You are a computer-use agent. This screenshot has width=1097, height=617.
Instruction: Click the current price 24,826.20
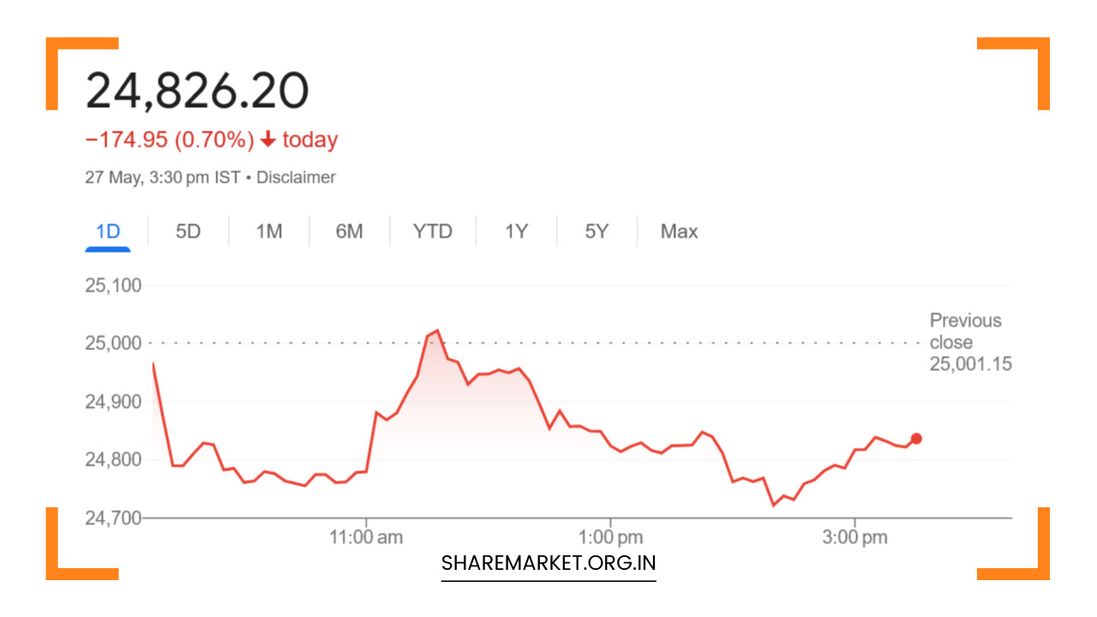click(x=197, y=91)
